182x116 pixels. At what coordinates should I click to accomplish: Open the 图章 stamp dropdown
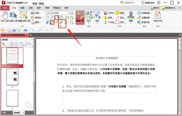coord(131,18)
